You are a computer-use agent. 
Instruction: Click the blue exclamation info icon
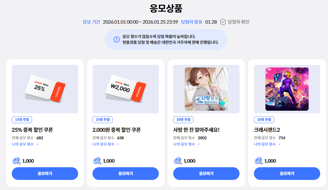click(x=116, y=39)
